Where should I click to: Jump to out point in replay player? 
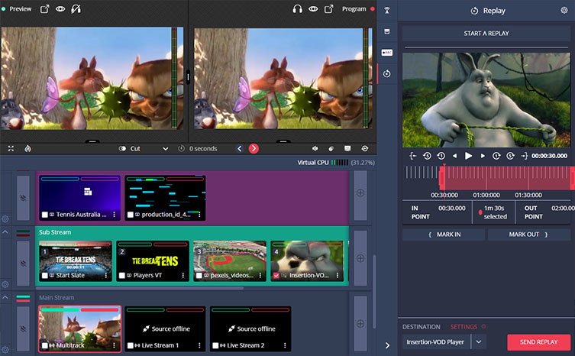(525, 156)
